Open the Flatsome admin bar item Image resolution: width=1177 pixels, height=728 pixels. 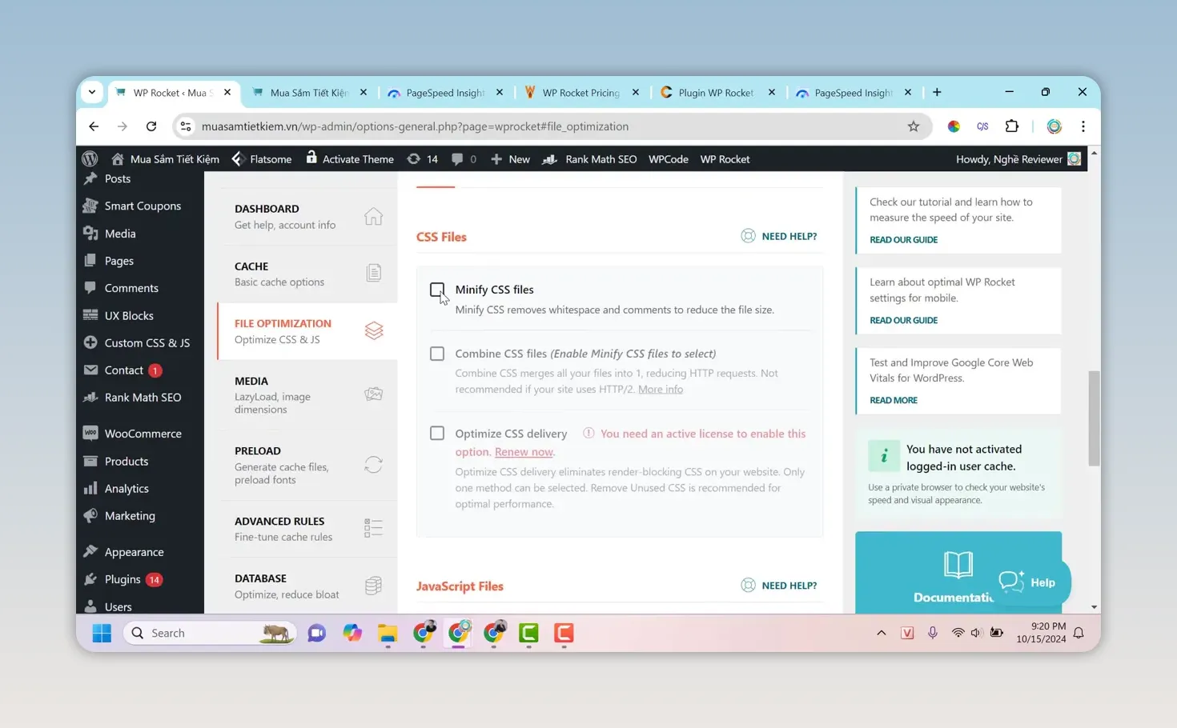click(x=262, y=159)
